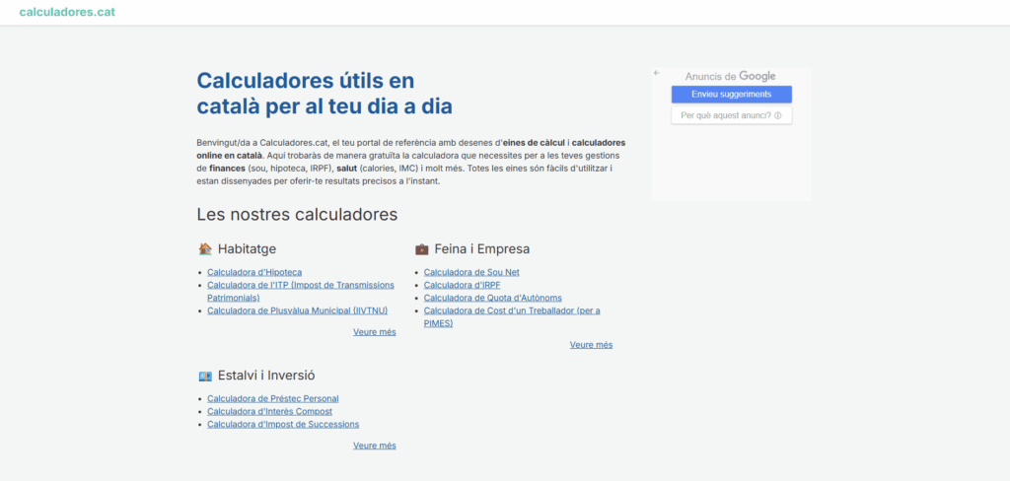Image resolution: width=1010 pixels, height=481 pixels.
Task: Open Calculadora de Préstec Personal link
Action: (x=273, y=398)
